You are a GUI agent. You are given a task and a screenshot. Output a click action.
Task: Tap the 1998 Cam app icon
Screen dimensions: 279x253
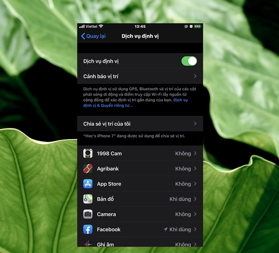pos(88,153)
